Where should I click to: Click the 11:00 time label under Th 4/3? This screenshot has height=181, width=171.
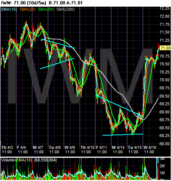click(x=7, y=152)
